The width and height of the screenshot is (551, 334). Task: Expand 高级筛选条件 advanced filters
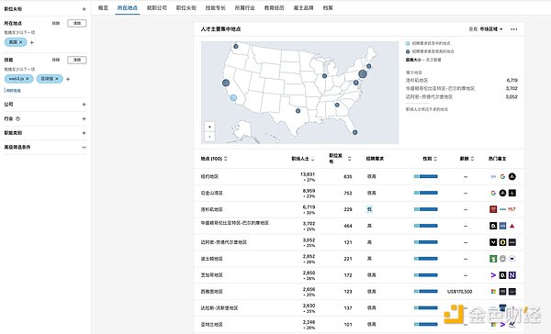pos(84,147)
